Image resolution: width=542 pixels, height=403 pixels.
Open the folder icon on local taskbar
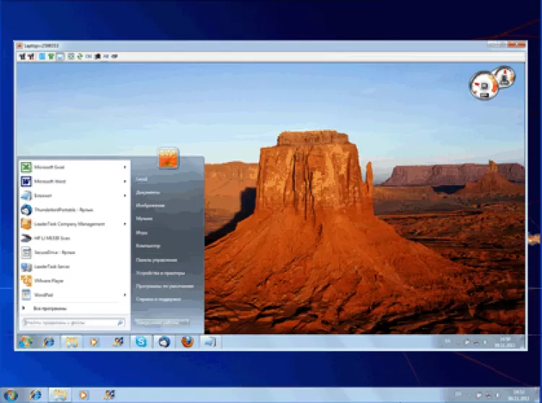[x=59, y=395]
